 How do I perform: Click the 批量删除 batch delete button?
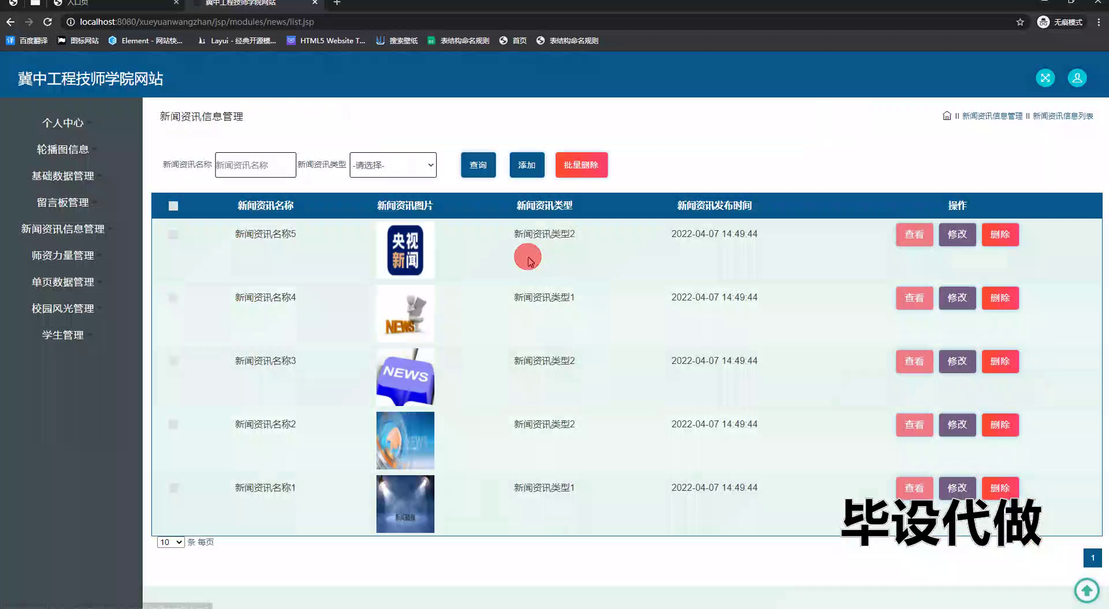coord(581,165)
